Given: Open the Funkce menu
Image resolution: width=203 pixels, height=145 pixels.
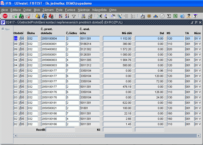Looking at the screenshot, I should [70, 10].
